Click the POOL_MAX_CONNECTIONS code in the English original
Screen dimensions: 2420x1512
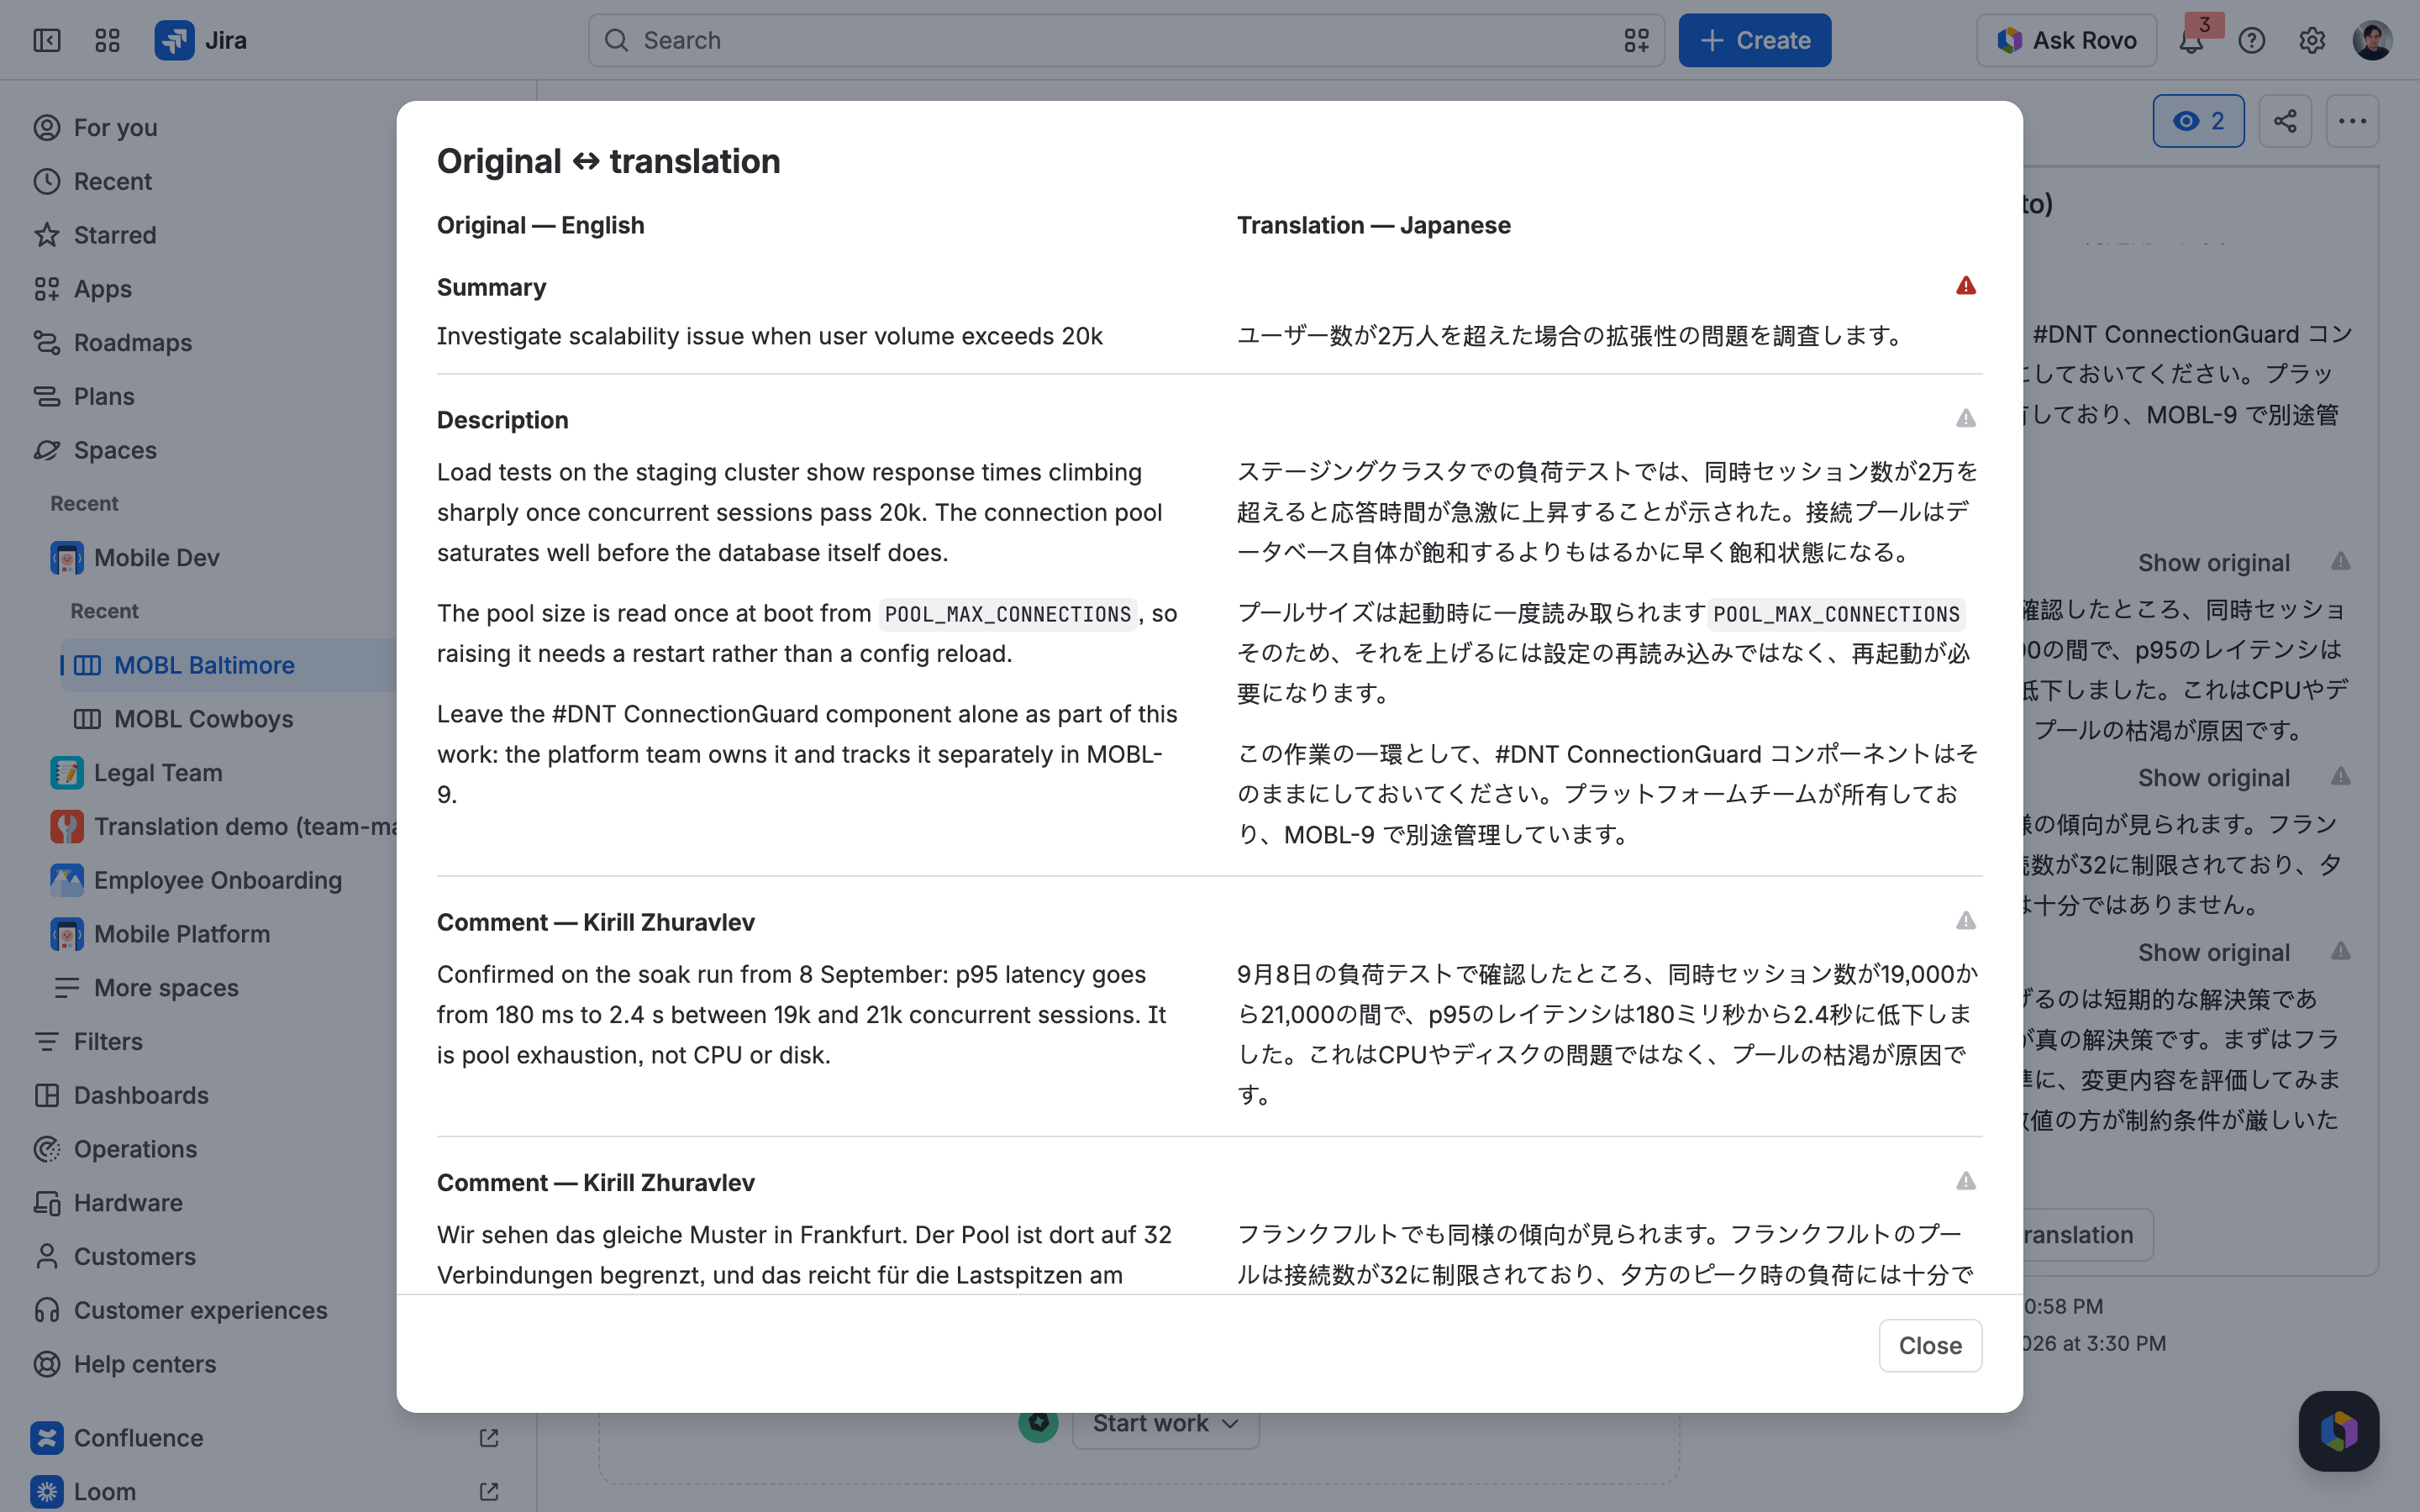[x=1008, y=614]
